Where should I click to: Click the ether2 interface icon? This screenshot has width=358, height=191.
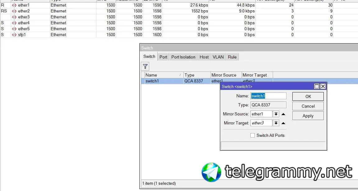(14, 11)
